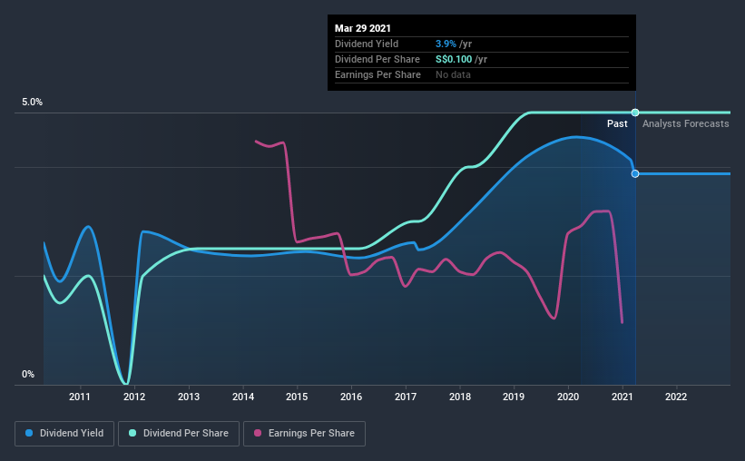Click the 3.9% dividend yield value in the tooltip
Screen dimensions: 745x461
[446, 44]
